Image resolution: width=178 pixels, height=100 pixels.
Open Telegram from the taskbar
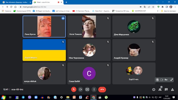click(23, 97)
